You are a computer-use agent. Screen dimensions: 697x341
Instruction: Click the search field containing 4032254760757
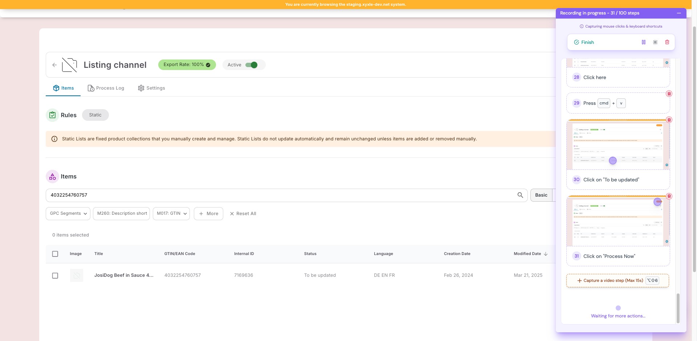280,195
